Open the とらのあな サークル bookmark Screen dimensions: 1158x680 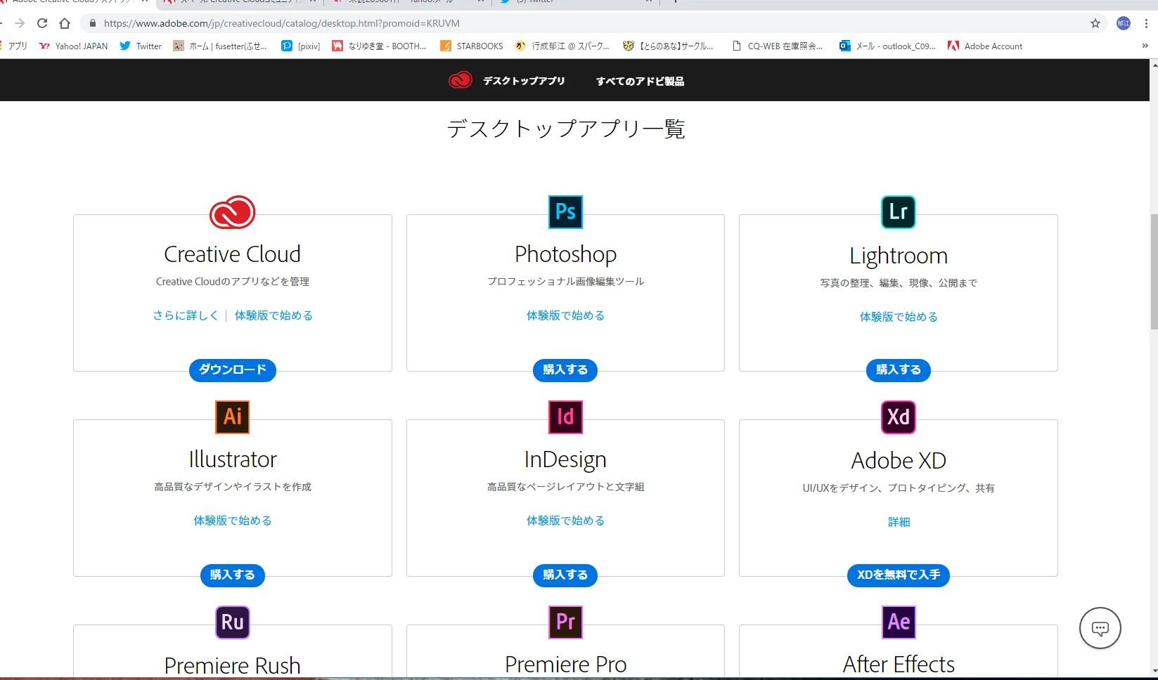click(x=668, y=46)
